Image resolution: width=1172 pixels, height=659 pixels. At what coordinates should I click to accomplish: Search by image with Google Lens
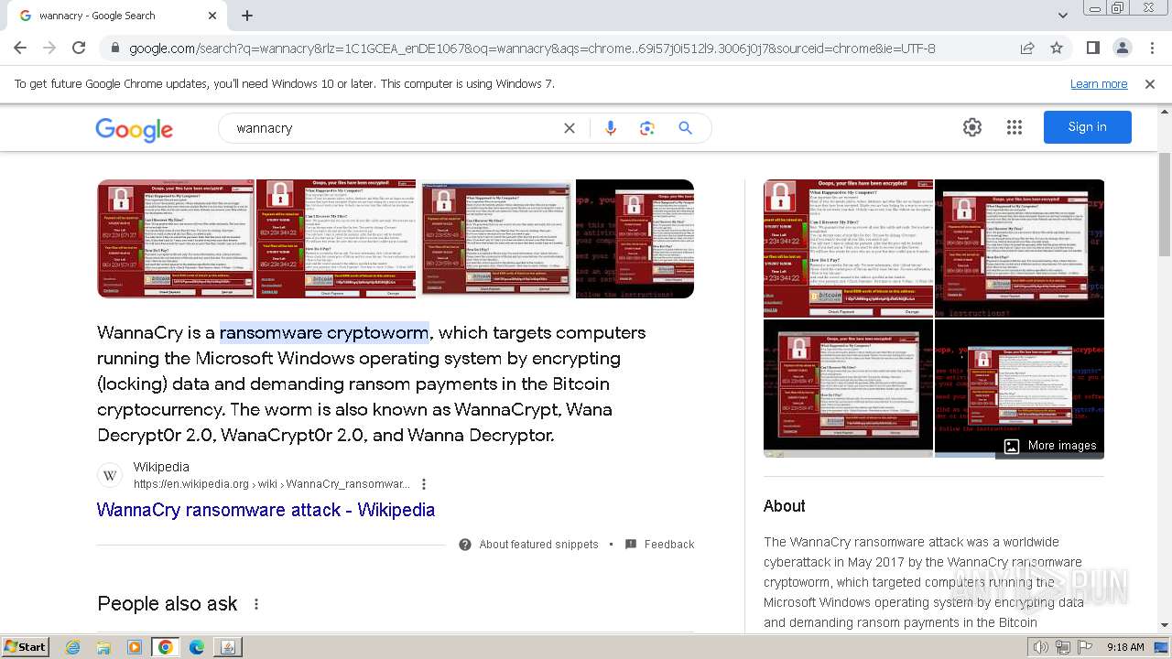pos(647,128)
